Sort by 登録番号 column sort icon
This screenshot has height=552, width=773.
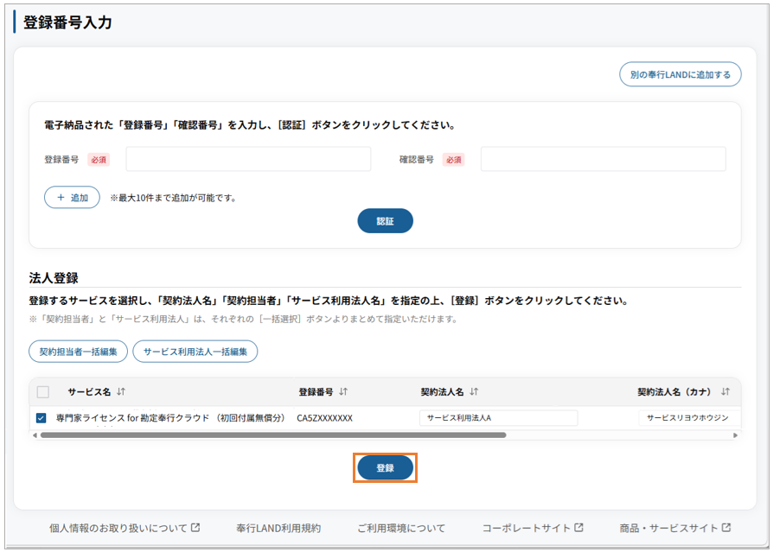(x=343, y=392)
